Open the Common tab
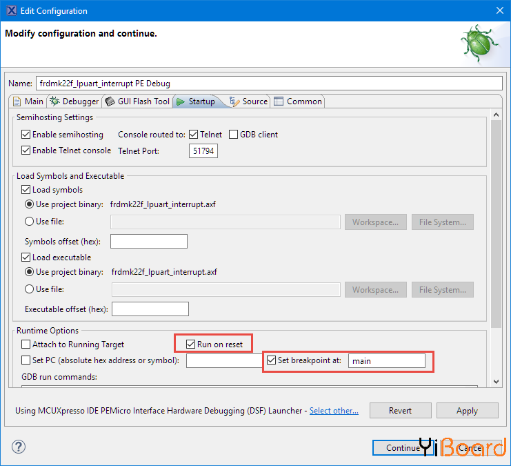Viewport: 511px width, 466px height. click(298, 101)
